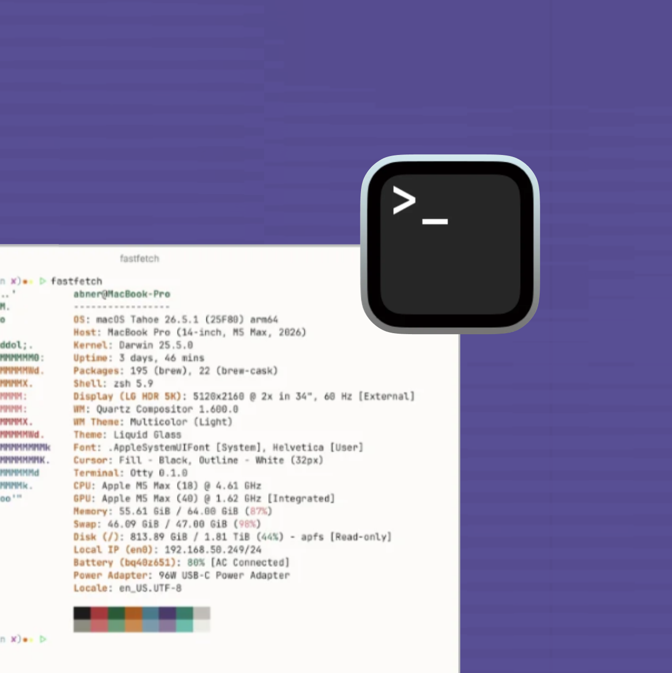This screenshot has width=672, height=673.
Task: Select the Power Adapter 96W line
Action: coord(181,575)
